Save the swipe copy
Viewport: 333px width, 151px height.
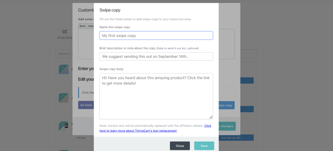[204, 146]
